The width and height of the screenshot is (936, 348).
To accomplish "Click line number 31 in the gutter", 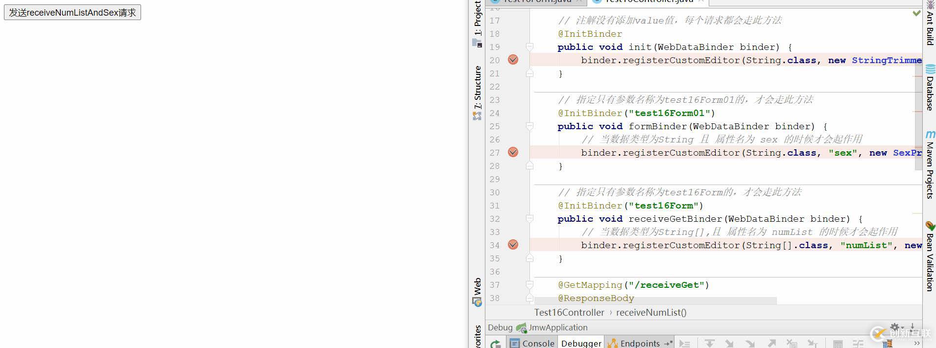I will tap(495, 206).
